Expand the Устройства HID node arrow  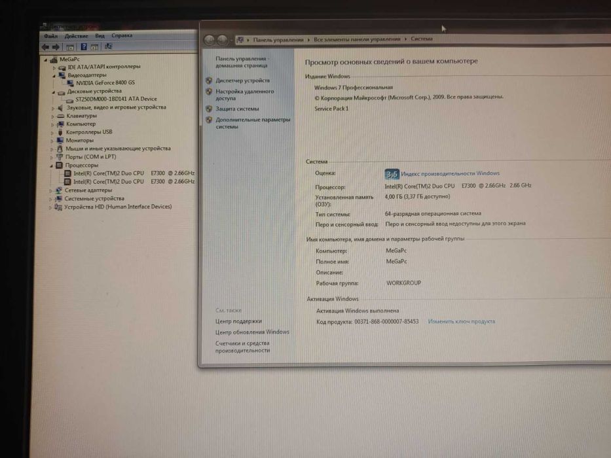click(x=50, y=207)
